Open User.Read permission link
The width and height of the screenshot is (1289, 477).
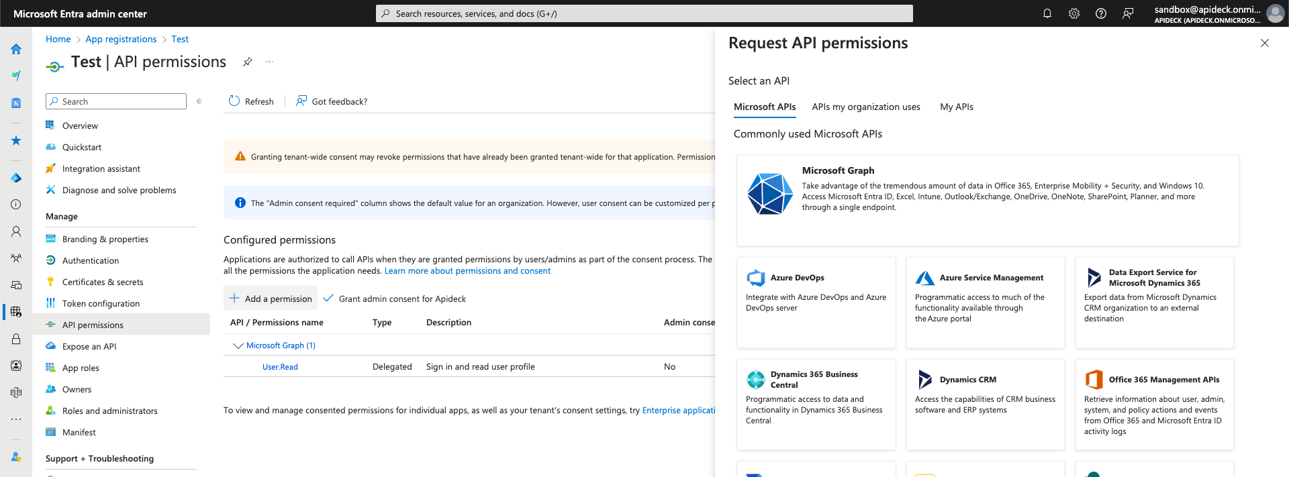coord(280,367)
